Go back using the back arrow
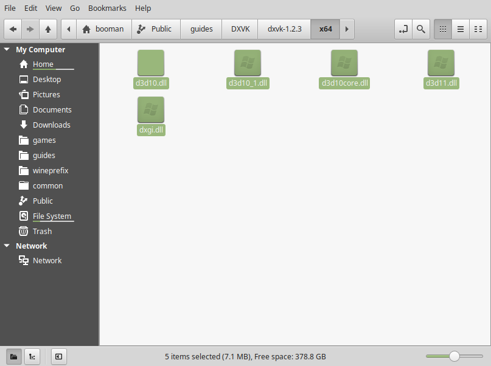 [x=13, y=29]
